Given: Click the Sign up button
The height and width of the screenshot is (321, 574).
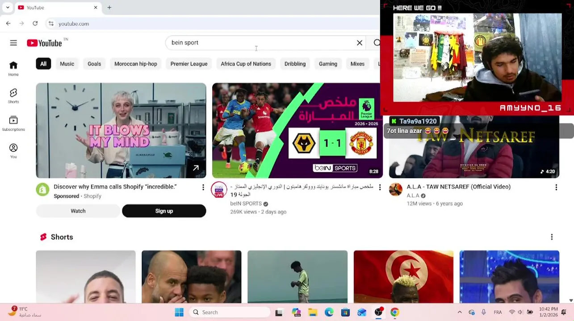Looking at the screenshot, I should [x=164, y=211].
